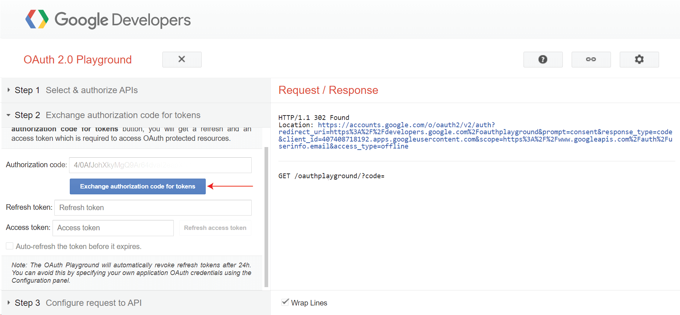
Task: Click the Refresh access token button
Action: [215, 228]
